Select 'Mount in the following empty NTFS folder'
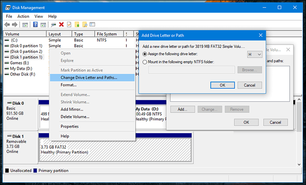The width and height of the screenshot is (306, 185). coord(145,62)
